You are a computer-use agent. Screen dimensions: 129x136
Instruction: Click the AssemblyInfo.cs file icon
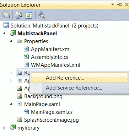26,57
